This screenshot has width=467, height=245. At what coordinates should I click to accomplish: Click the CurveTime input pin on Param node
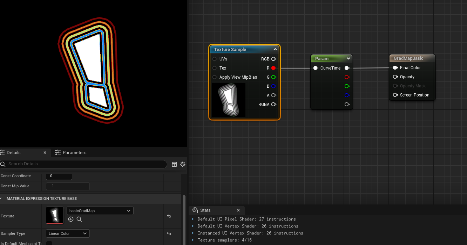tap(316, 68)
